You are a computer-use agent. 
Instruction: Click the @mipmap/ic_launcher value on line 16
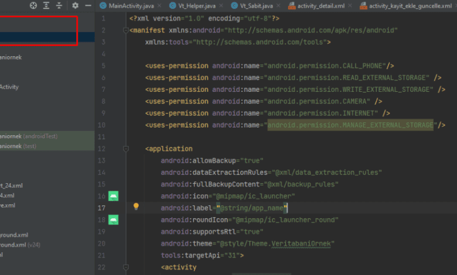pos(254,196)
